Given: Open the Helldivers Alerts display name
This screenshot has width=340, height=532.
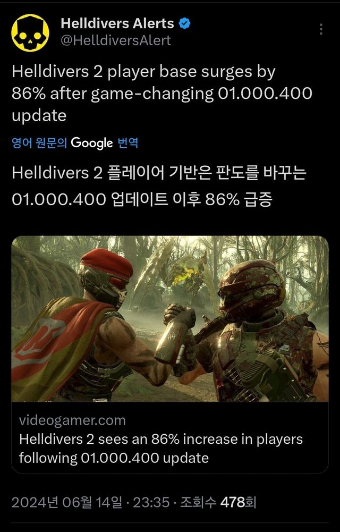Looking at the screenshot, I should coord(117,23).
